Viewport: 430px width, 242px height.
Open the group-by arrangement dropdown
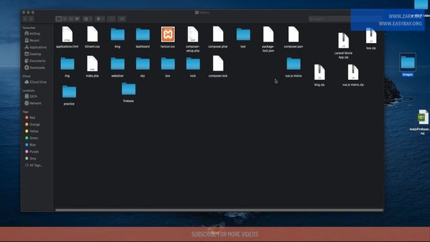pyautogui.click(x=88, y=19)
